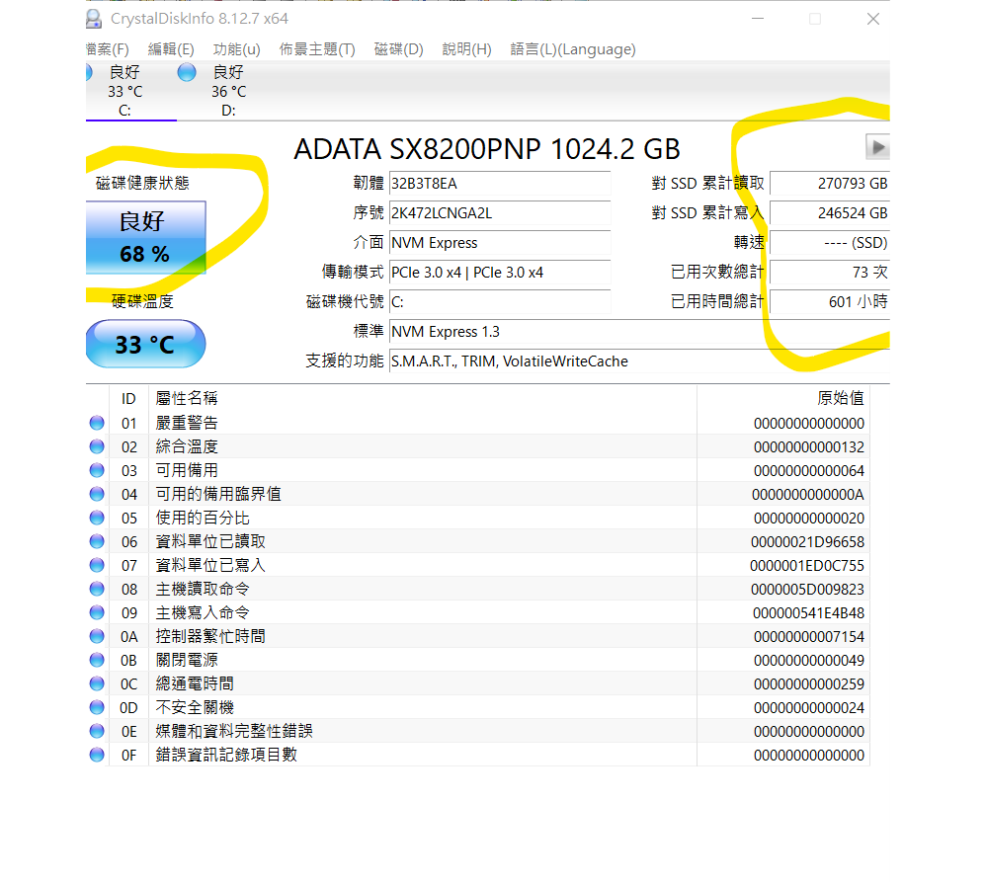Click the next disk arrow button
This screenshot has height=882, width=985.
(x=877, y=147)
